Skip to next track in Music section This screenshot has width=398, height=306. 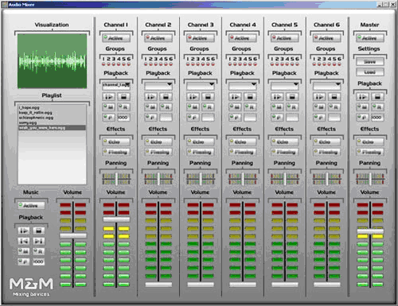[x=39, y=241]
